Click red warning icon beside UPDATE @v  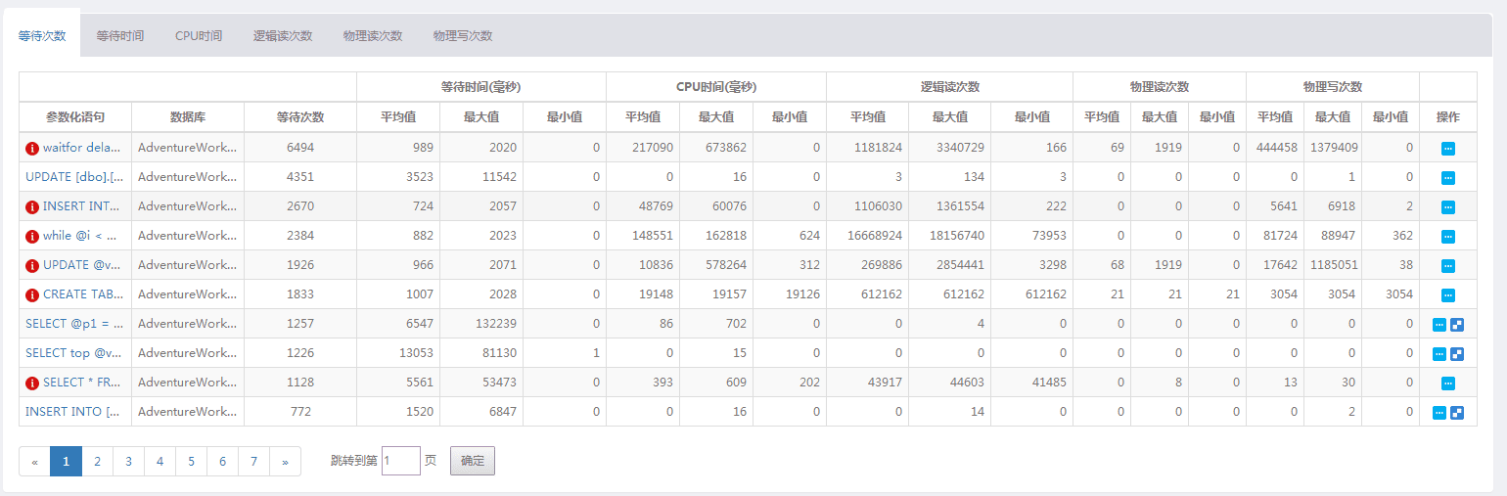pyautogui.click(x=32, y=266)
